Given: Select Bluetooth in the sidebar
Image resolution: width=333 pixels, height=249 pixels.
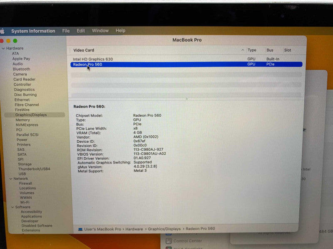Looking at the screenshot, I should point(22,69).
